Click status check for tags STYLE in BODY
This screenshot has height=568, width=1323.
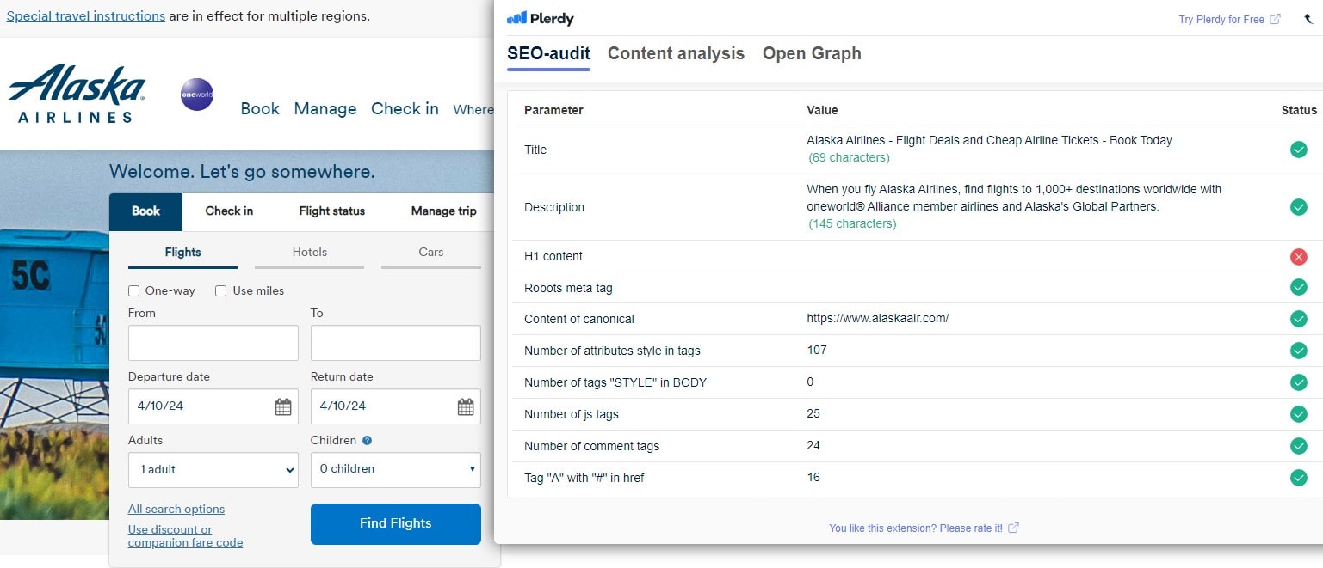point(1299,382)
